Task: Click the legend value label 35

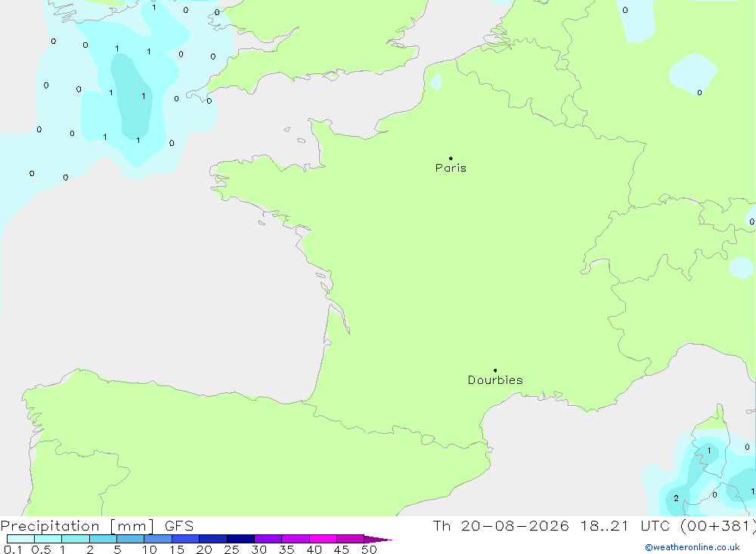Action: coord(287,549)
